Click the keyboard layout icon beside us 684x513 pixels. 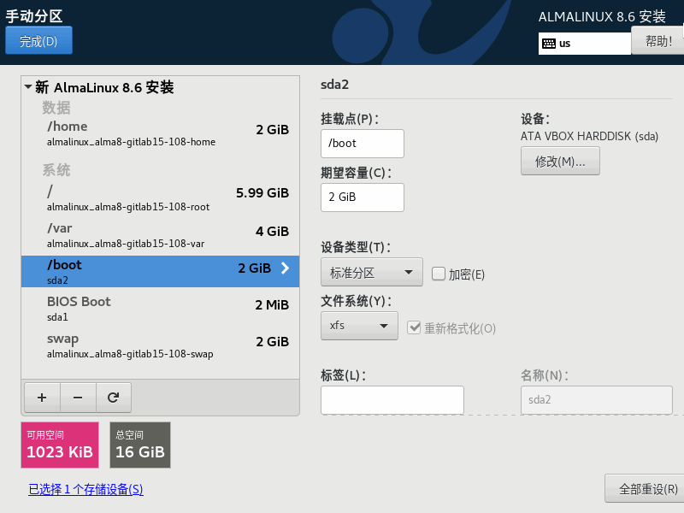click(x=549, y=44)
